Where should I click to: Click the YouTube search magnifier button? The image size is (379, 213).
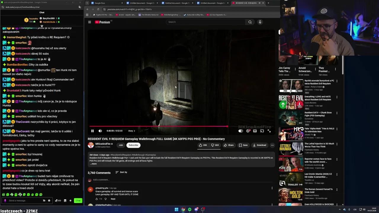250,22
